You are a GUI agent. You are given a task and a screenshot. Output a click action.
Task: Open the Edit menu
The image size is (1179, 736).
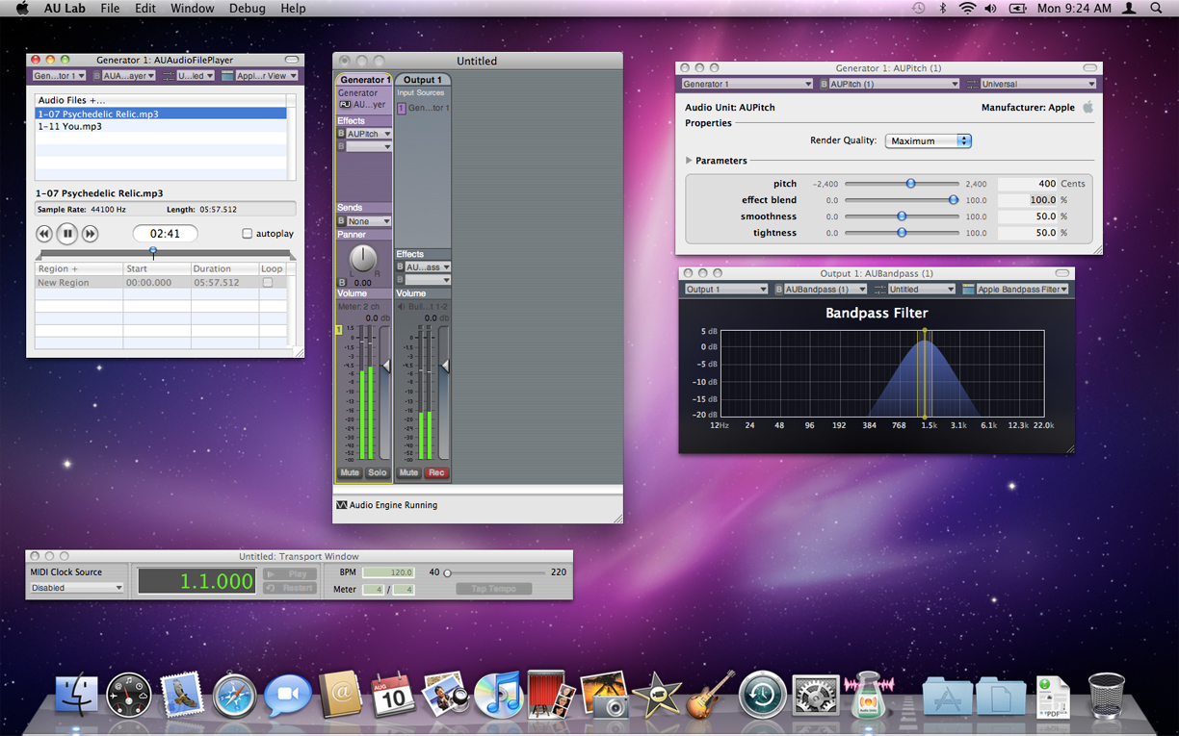click(x=145, y=8)
